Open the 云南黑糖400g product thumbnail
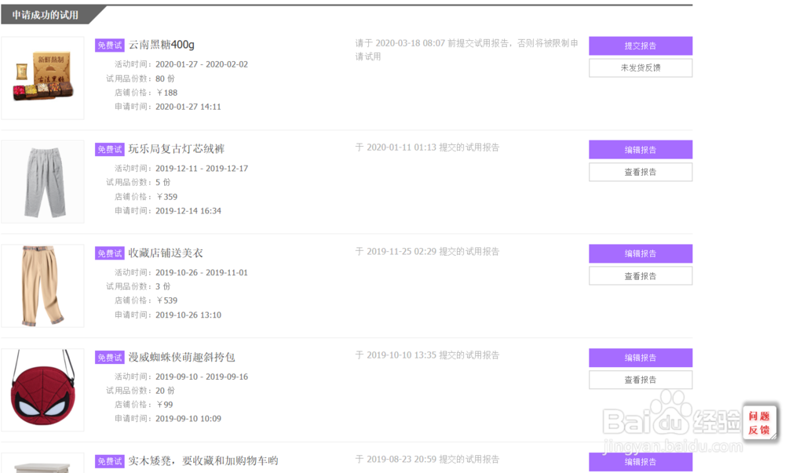Viewport: 785px width, 473px height. tap(43, 78)
